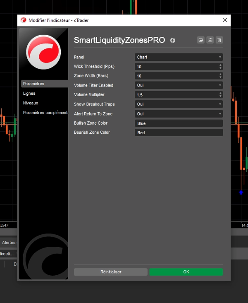Image resolution: width=248 pixels, height=303 pixels.
Task: Confirm with the green OK button
Action: click(x=186, y=272)
